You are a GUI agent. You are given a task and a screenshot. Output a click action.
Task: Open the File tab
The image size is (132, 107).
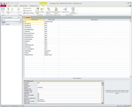(3, 6)
